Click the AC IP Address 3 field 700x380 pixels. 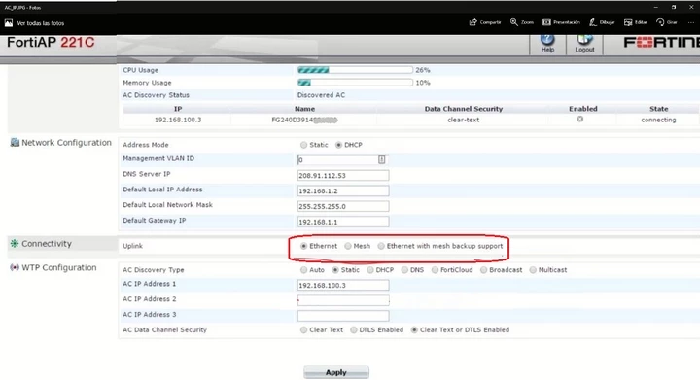(x=343, y=316)
